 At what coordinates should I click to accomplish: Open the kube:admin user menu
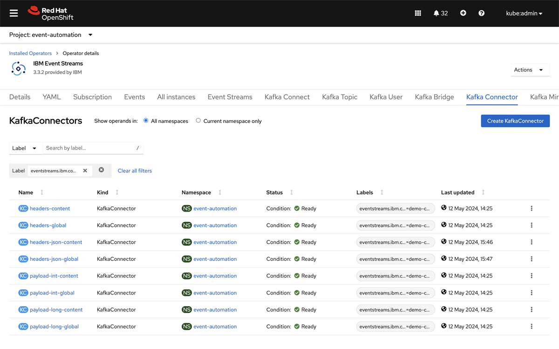tap(524, 13)
